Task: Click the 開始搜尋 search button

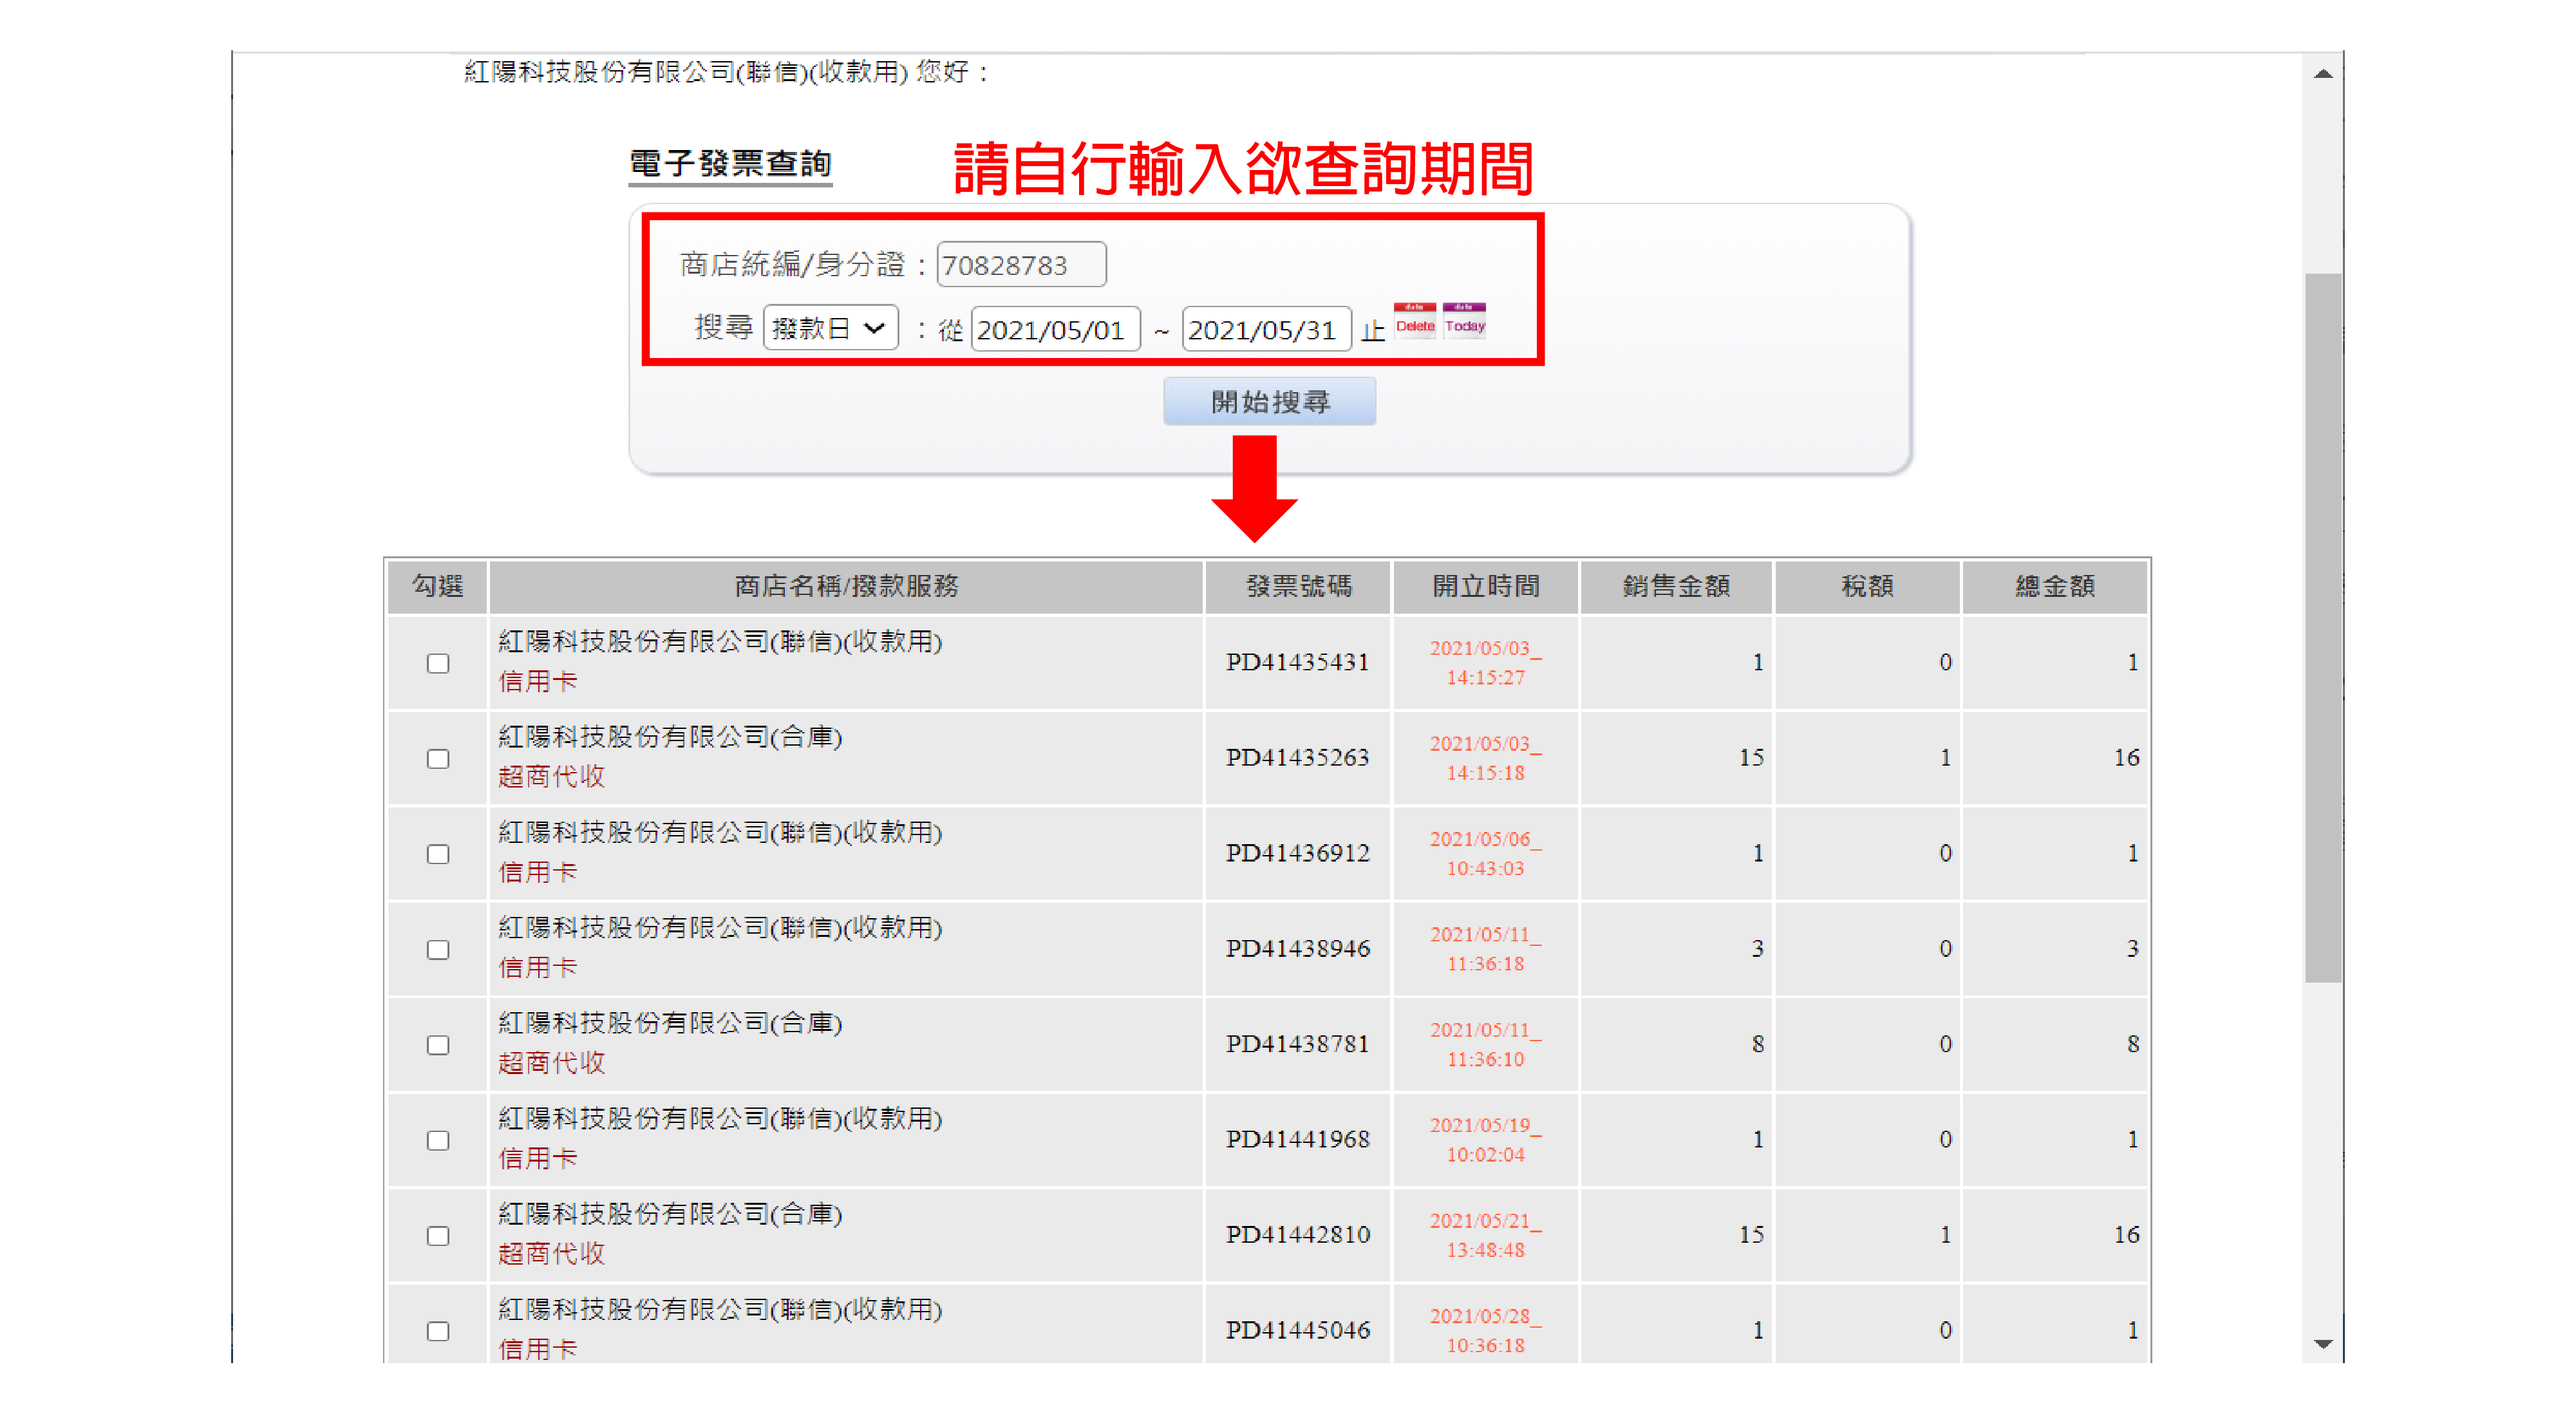Action: pyautogui.click(x=1269, y=402)
